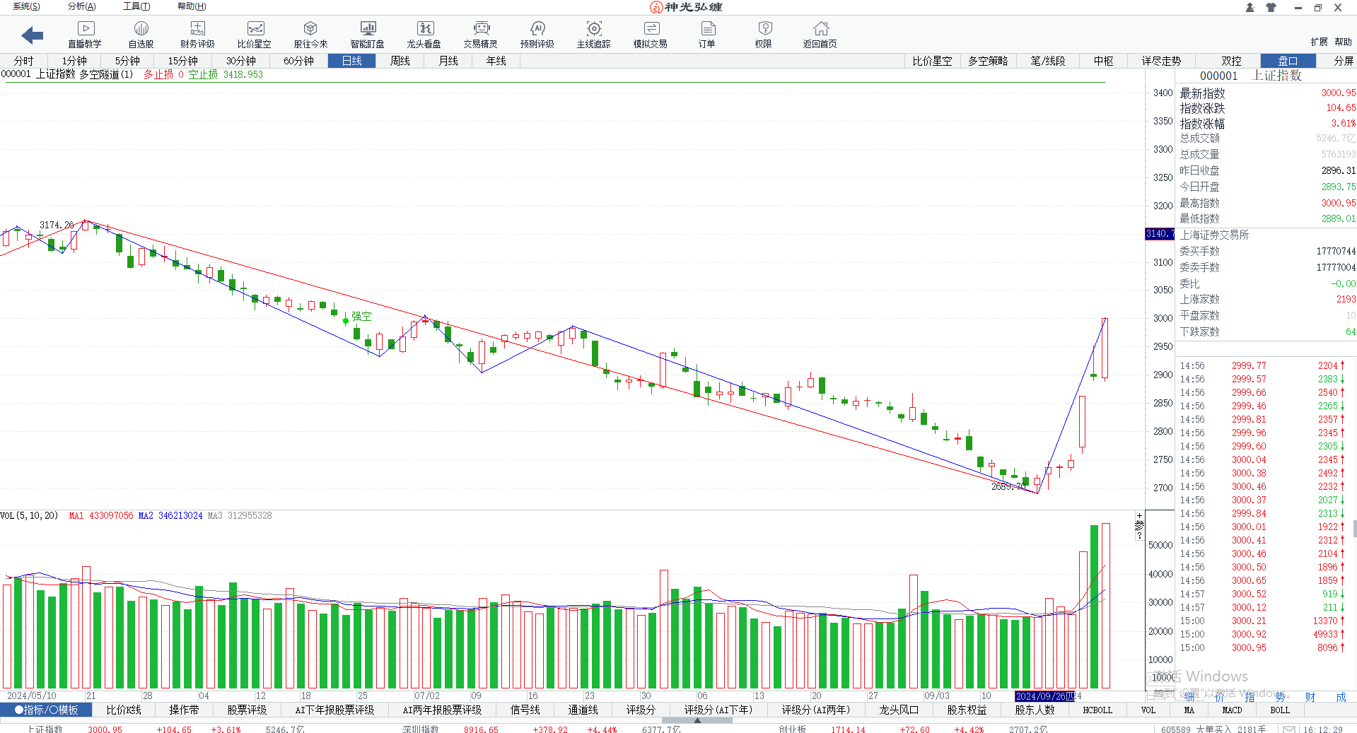Click the 分屏 split-screen tab
The height and width of the screenshot is (733, 1357).
pyautogui.click(x=1344, y=61)
